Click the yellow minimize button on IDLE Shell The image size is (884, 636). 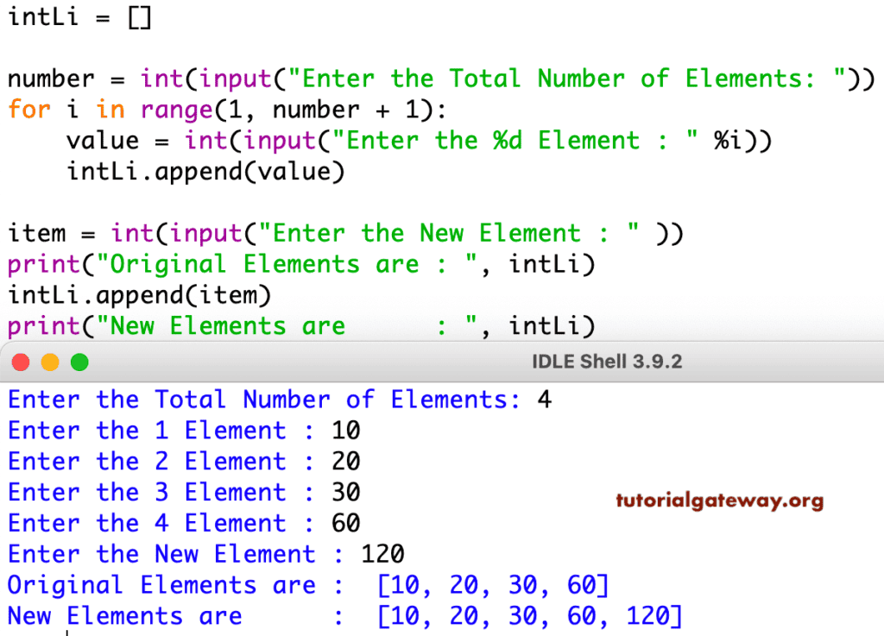pyautogui.click(x=50, y=362)
